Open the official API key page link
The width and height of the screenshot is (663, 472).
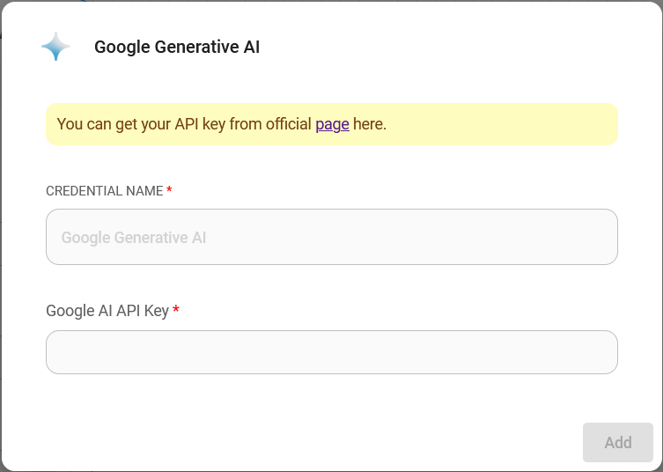[332, 124]
